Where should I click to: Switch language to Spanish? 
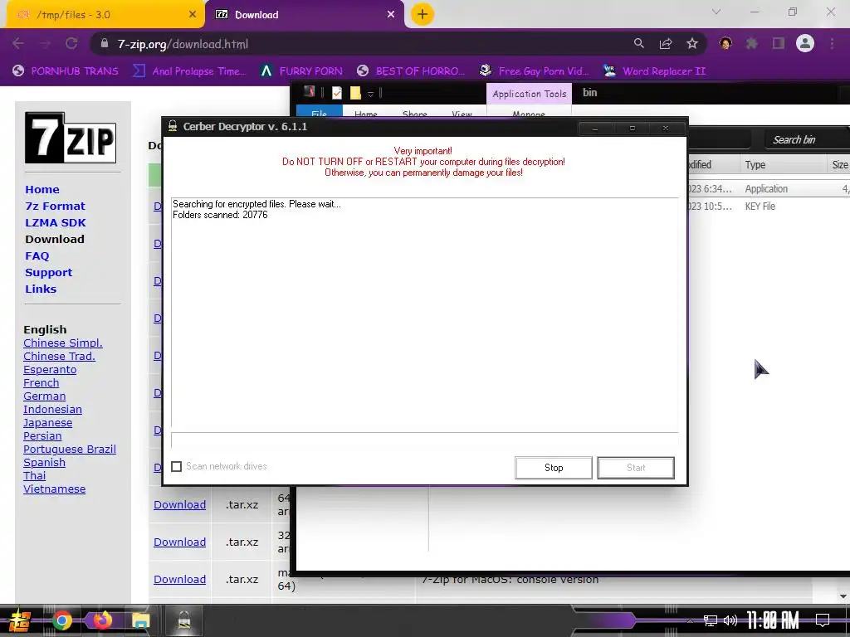tap(45, 463)
